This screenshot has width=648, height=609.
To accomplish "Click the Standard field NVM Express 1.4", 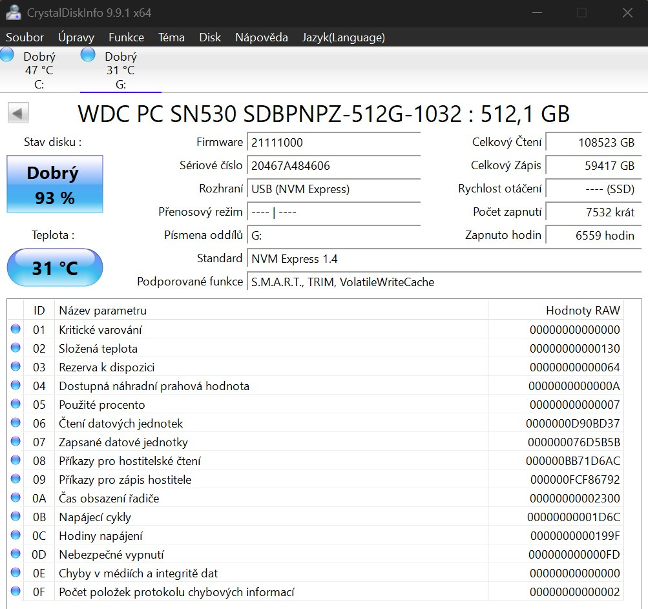I will click(444, 258).
